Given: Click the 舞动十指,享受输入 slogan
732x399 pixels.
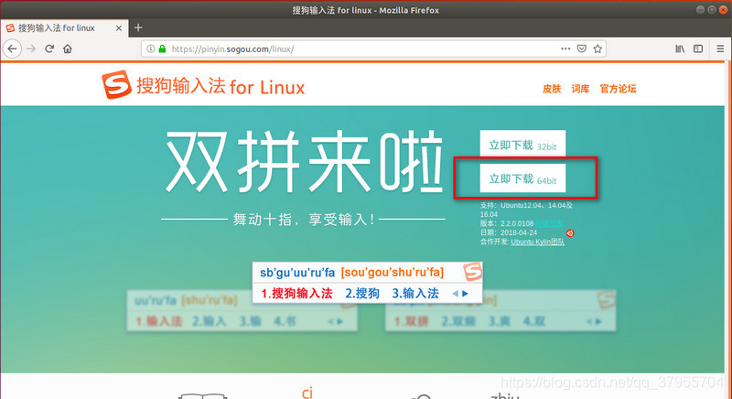Looking at the screenshot, I should coord(304,219).
